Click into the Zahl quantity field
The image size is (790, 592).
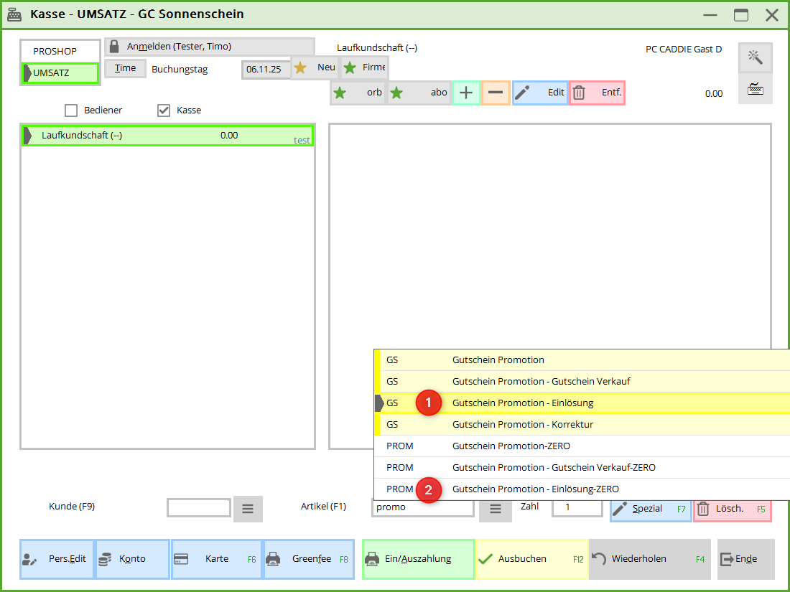click(x=577, y=507)
